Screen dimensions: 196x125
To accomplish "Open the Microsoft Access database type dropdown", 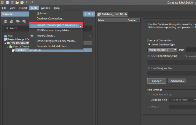I will point(162,50).
